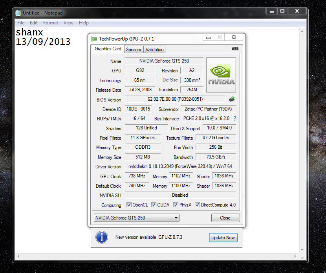Click the ROPs/TMUs field 16 / 64
This screenshot has width=326, height=273.
point(138,118)
